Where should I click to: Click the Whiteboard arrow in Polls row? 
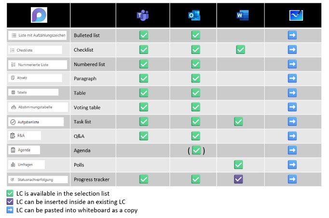coord(292,165)
